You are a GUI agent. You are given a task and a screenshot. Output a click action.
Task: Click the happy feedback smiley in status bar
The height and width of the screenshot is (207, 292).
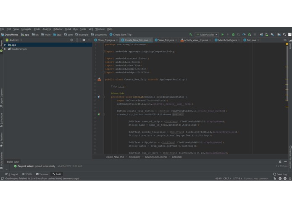(x=280, y=179)
